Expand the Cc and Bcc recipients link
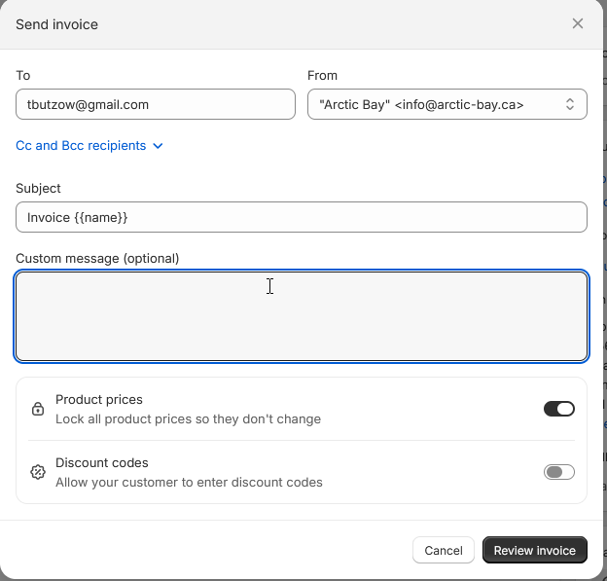607x581 pixels. [x=81, y=146]
